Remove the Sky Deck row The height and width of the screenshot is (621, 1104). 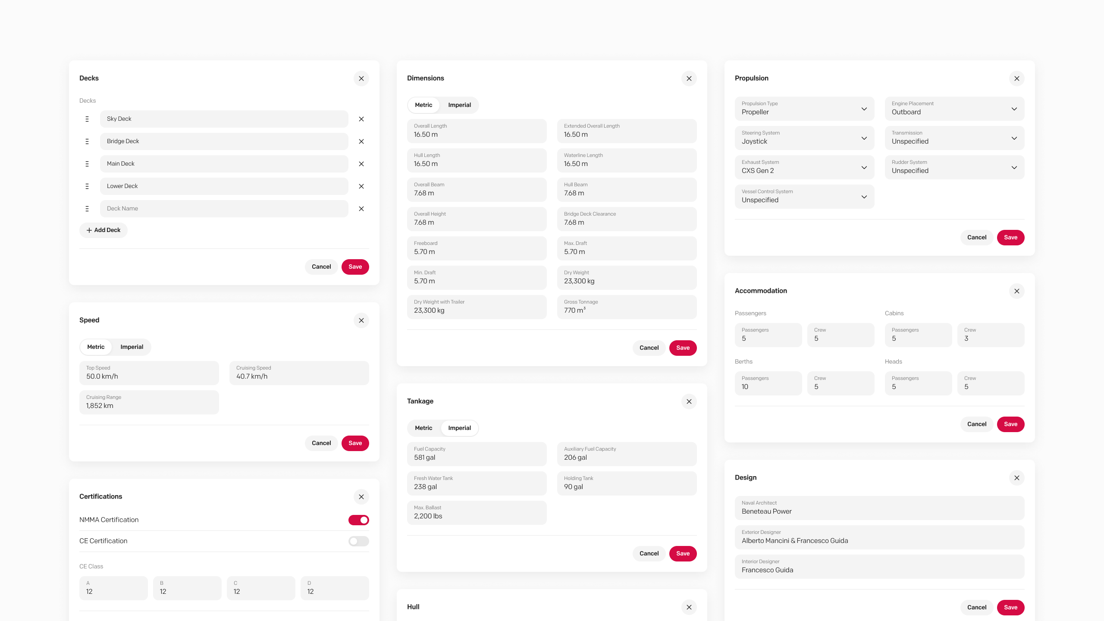tap(361, 119)
